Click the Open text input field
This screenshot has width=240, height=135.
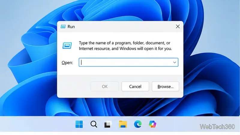pos(128,62)
